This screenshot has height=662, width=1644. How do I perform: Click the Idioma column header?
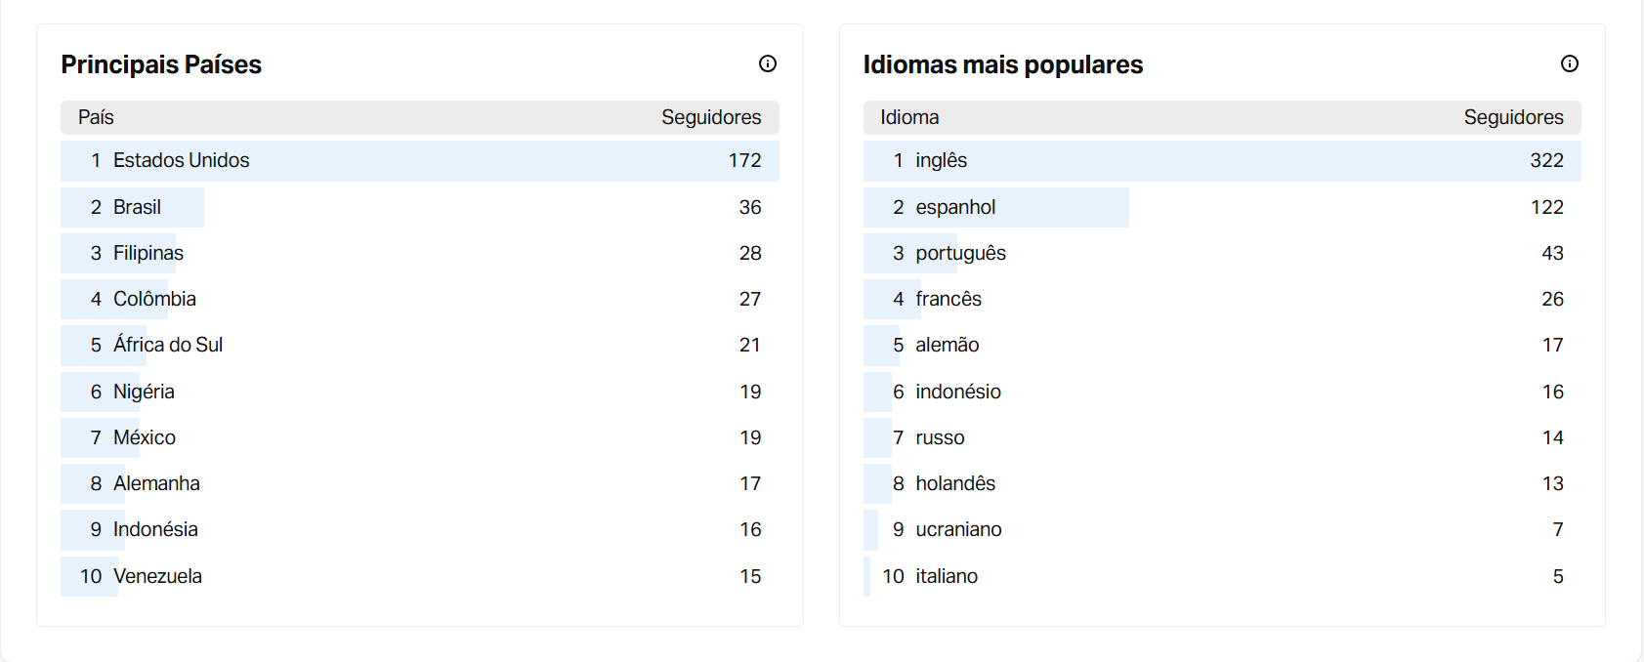(x=909, y=117)
